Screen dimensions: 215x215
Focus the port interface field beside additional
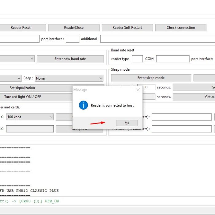pyautogui.click(x=72, y=39)
